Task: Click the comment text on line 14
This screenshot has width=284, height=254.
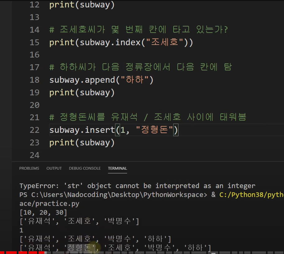Action: [x=139, y=30]
